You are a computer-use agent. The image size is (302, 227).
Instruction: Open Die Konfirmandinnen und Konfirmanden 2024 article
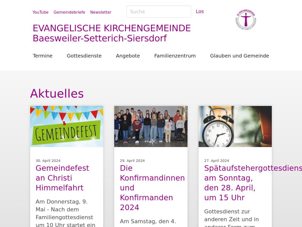pos(152,188)
